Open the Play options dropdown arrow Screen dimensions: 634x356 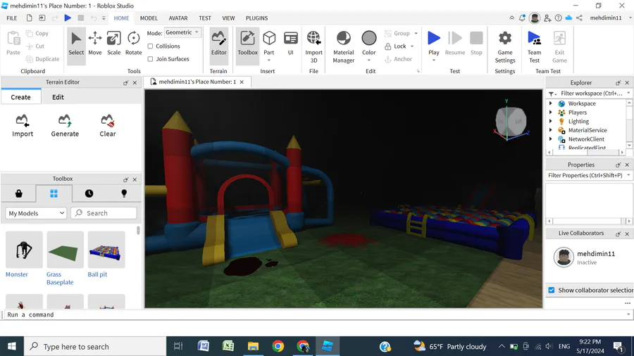(x=434, y=60)
